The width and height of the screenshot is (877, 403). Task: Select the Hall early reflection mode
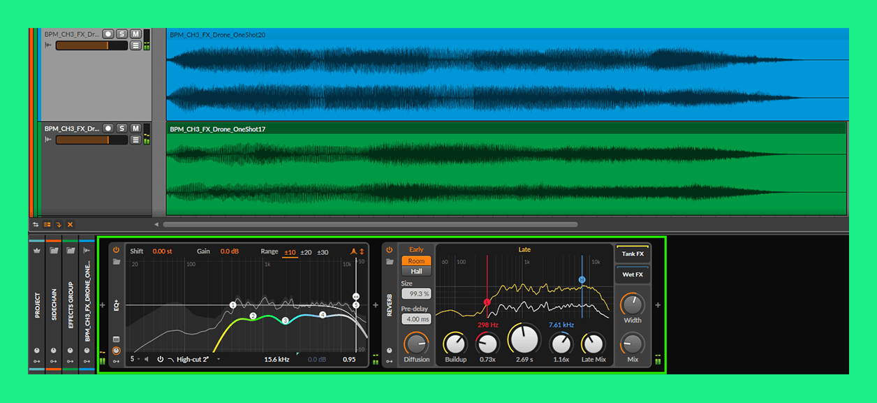pos(416,271)
